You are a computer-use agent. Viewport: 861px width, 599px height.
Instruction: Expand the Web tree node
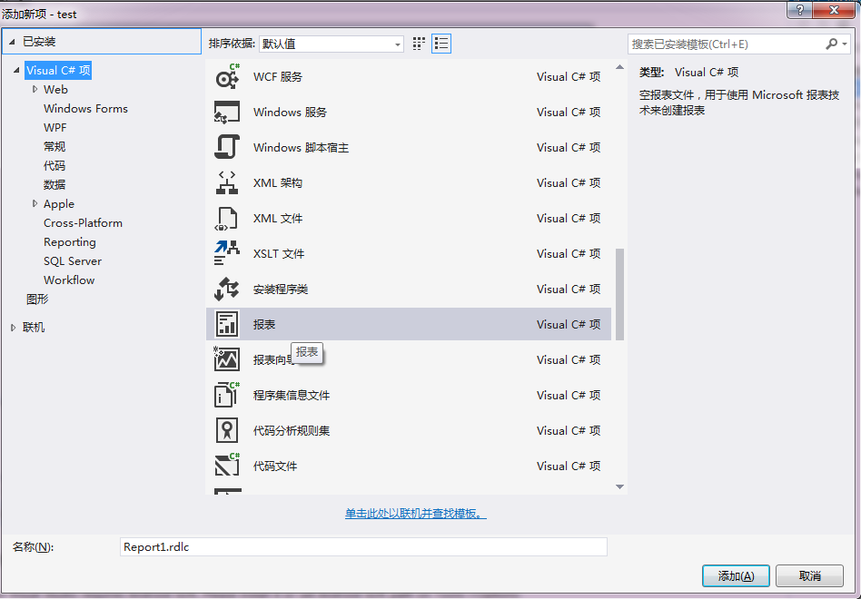pos(35,90)
